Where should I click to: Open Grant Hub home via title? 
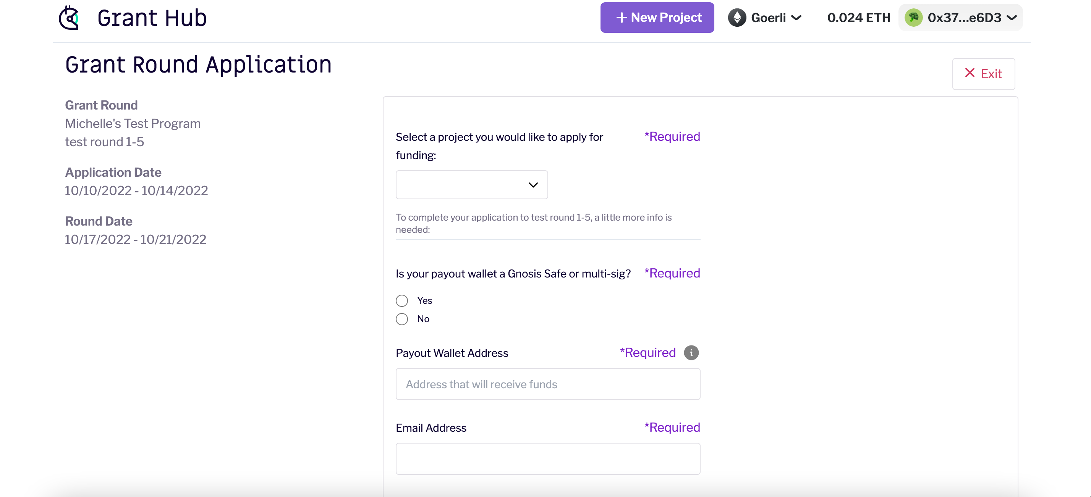pos(152,17)
